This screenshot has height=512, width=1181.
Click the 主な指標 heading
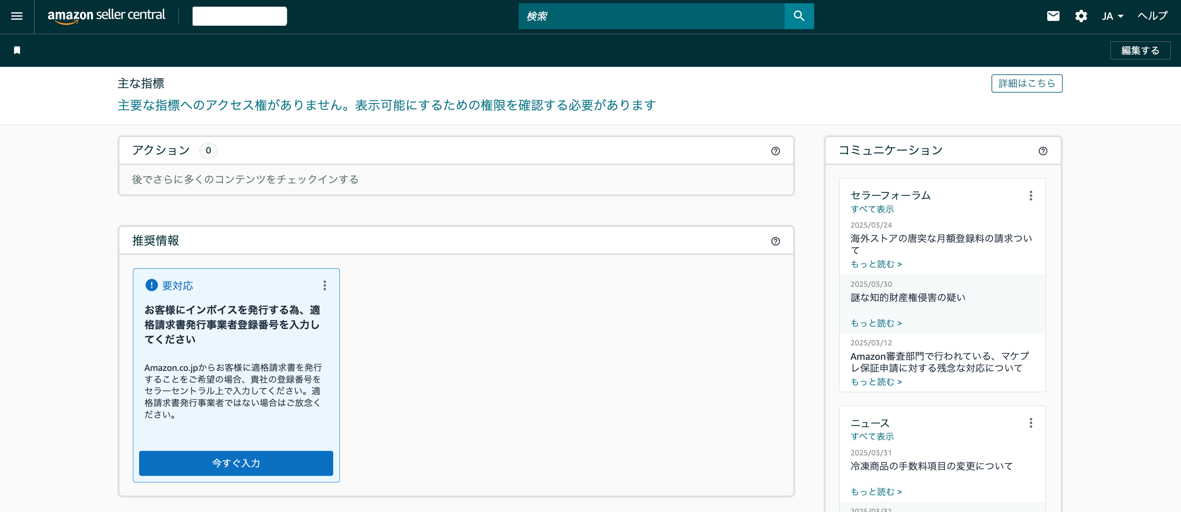(x=141, y=83)
